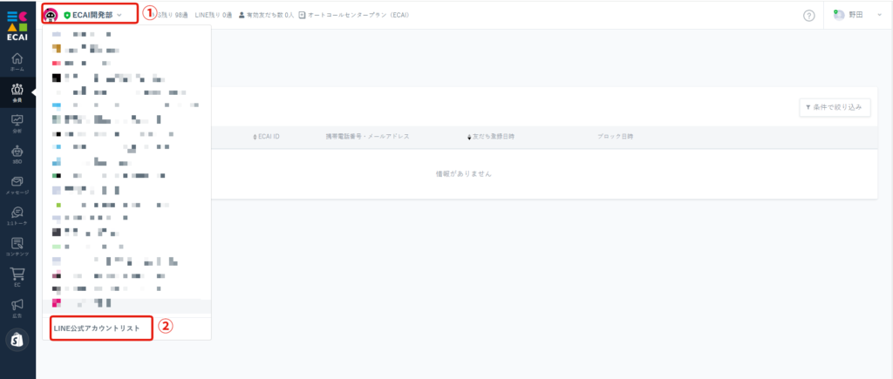Open the analytics chart icon in sidebar
The width and height of the screenshot is (893, 379).
pyautogui.click(x=17, y=123)
